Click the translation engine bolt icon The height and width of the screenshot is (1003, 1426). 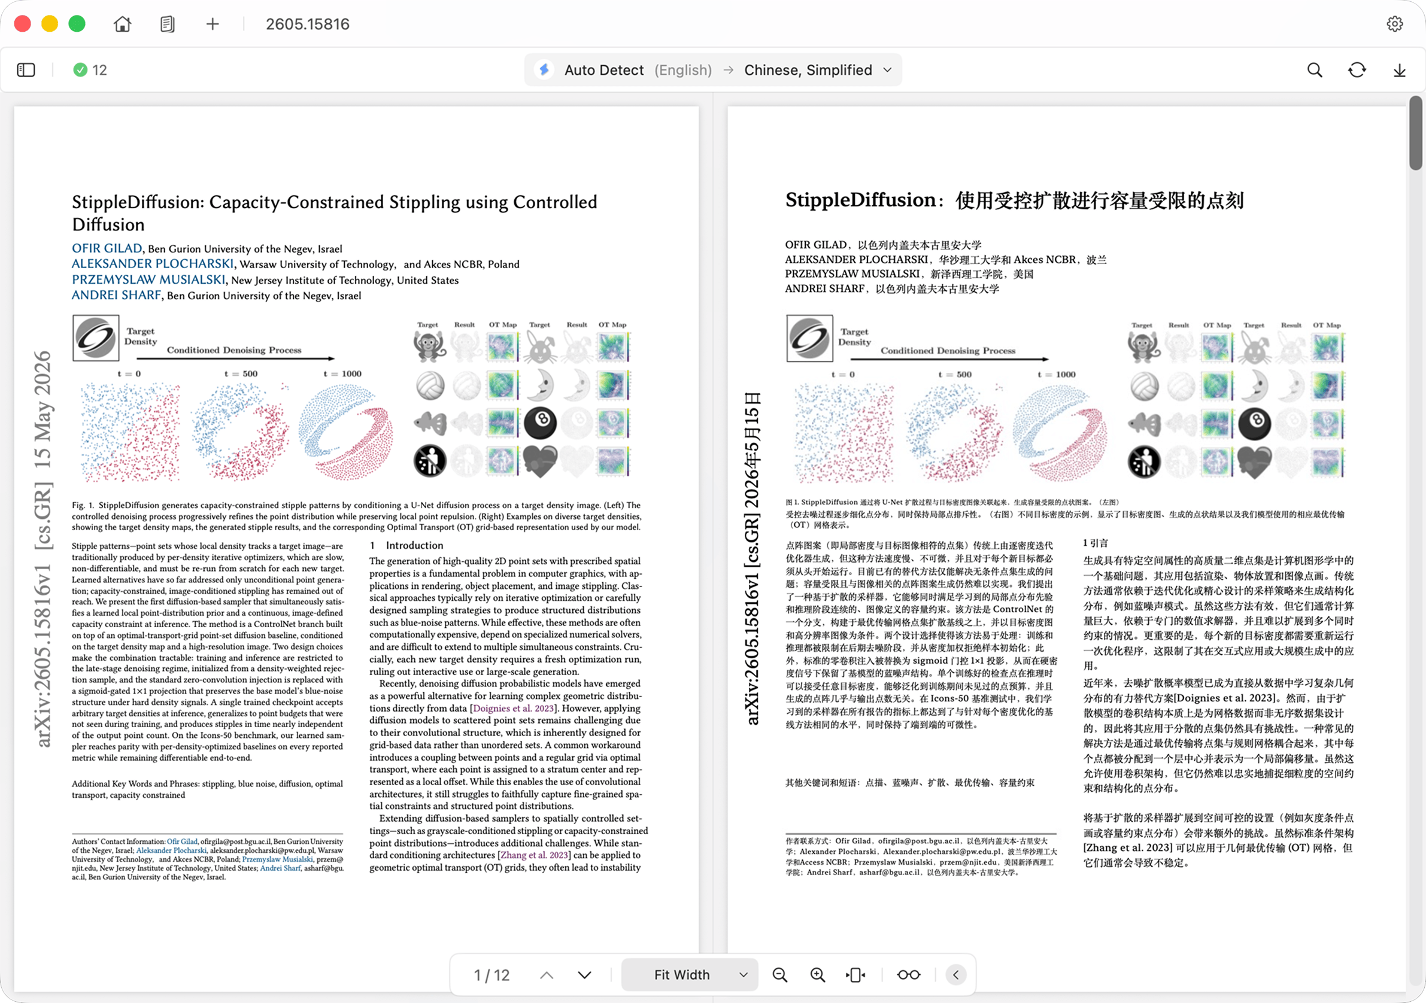pos(544,70)
